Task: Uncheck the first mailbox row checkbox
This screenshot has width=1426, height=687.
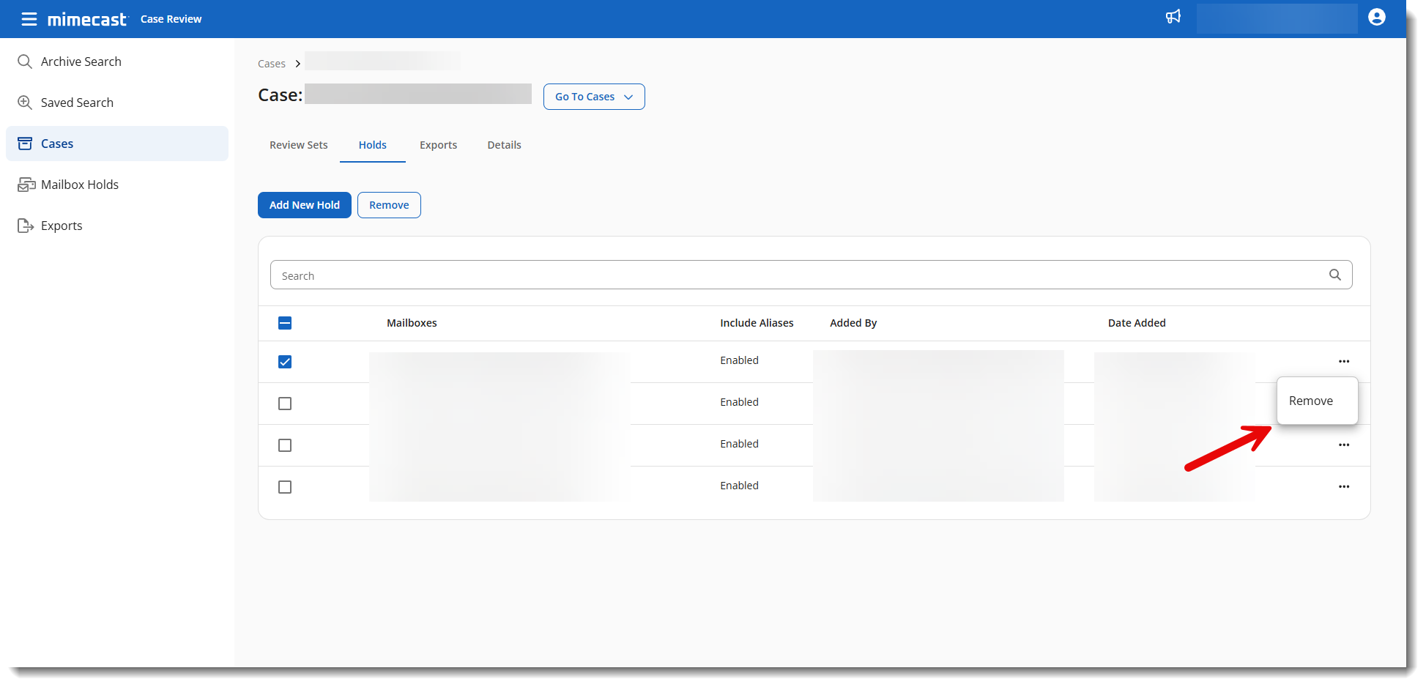Action: click(285, 362)
